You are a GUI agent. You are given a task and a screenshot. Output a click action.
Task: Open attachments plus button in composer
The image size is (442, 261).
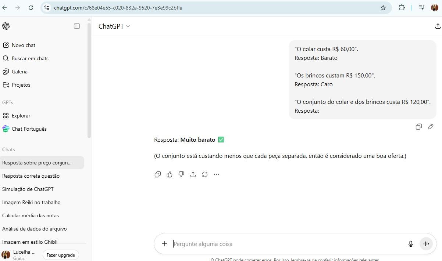[x=164, y=244]
